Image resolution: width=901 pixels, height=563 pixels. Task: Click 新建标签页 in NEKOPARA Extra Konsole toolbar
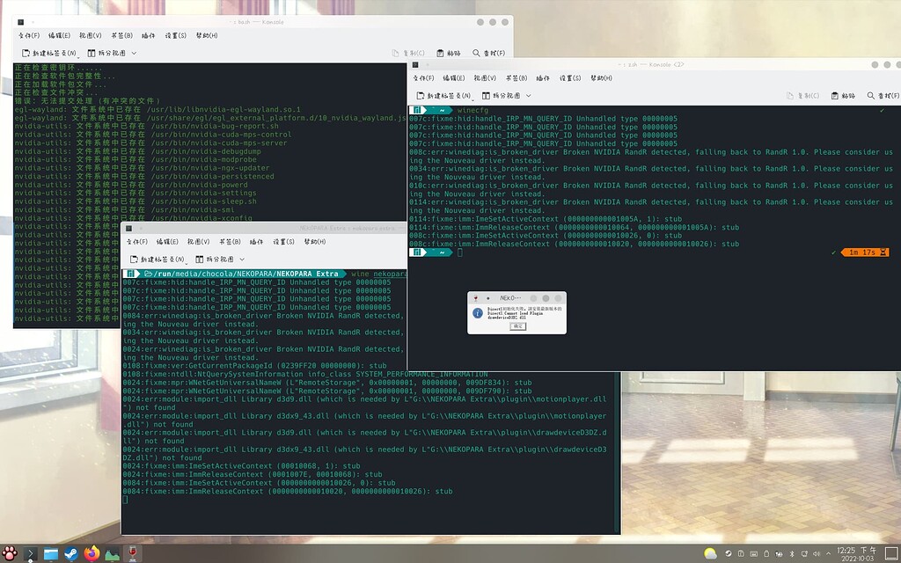point(157,260)
